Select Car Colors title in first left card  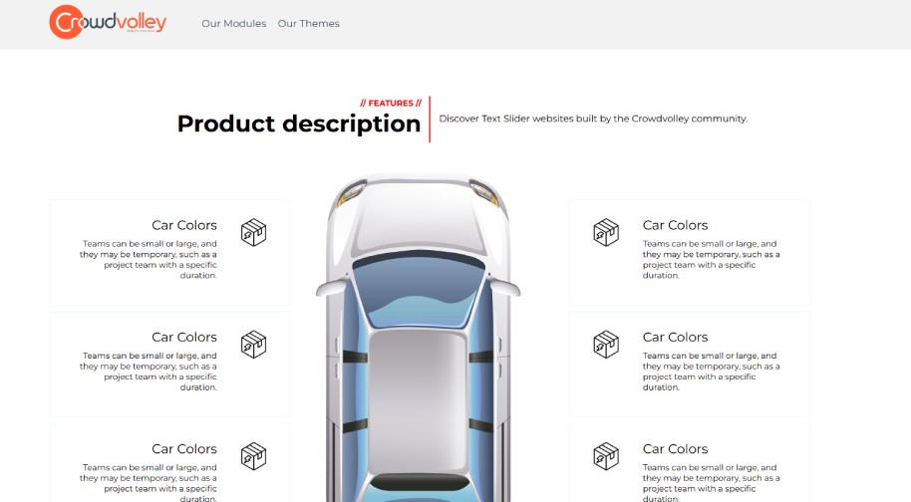pyautogui.click(x=184, y=225)
